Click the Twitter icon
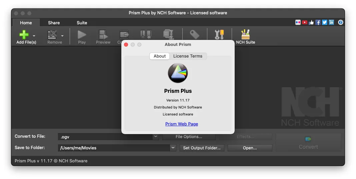356x179 pixels. click(325, 22)
